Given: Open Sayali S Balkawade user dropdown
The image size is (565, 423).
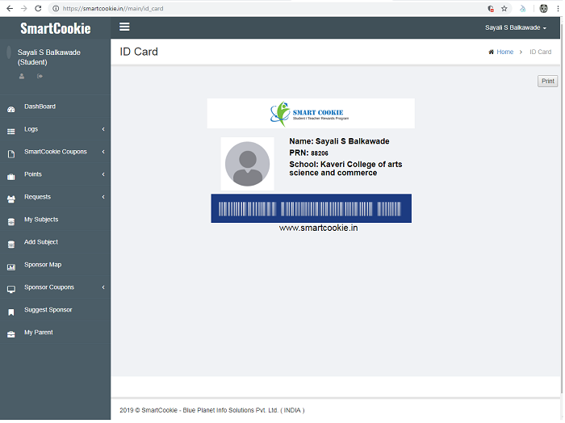Looking at the screenshot, I should pos(515,27).
